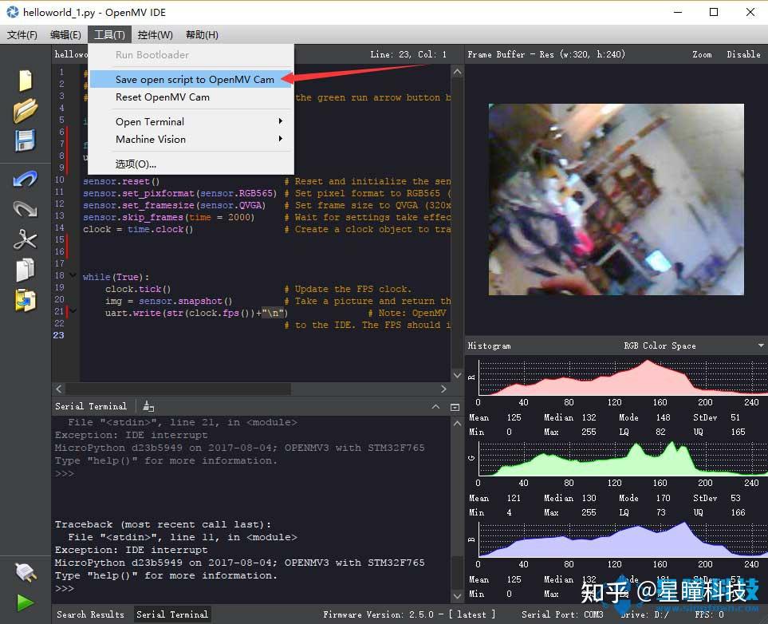The width and height of the screenshot is (768, 624).
Task: Select Save open script to OpenMV Cam
Action: [194, 79]
